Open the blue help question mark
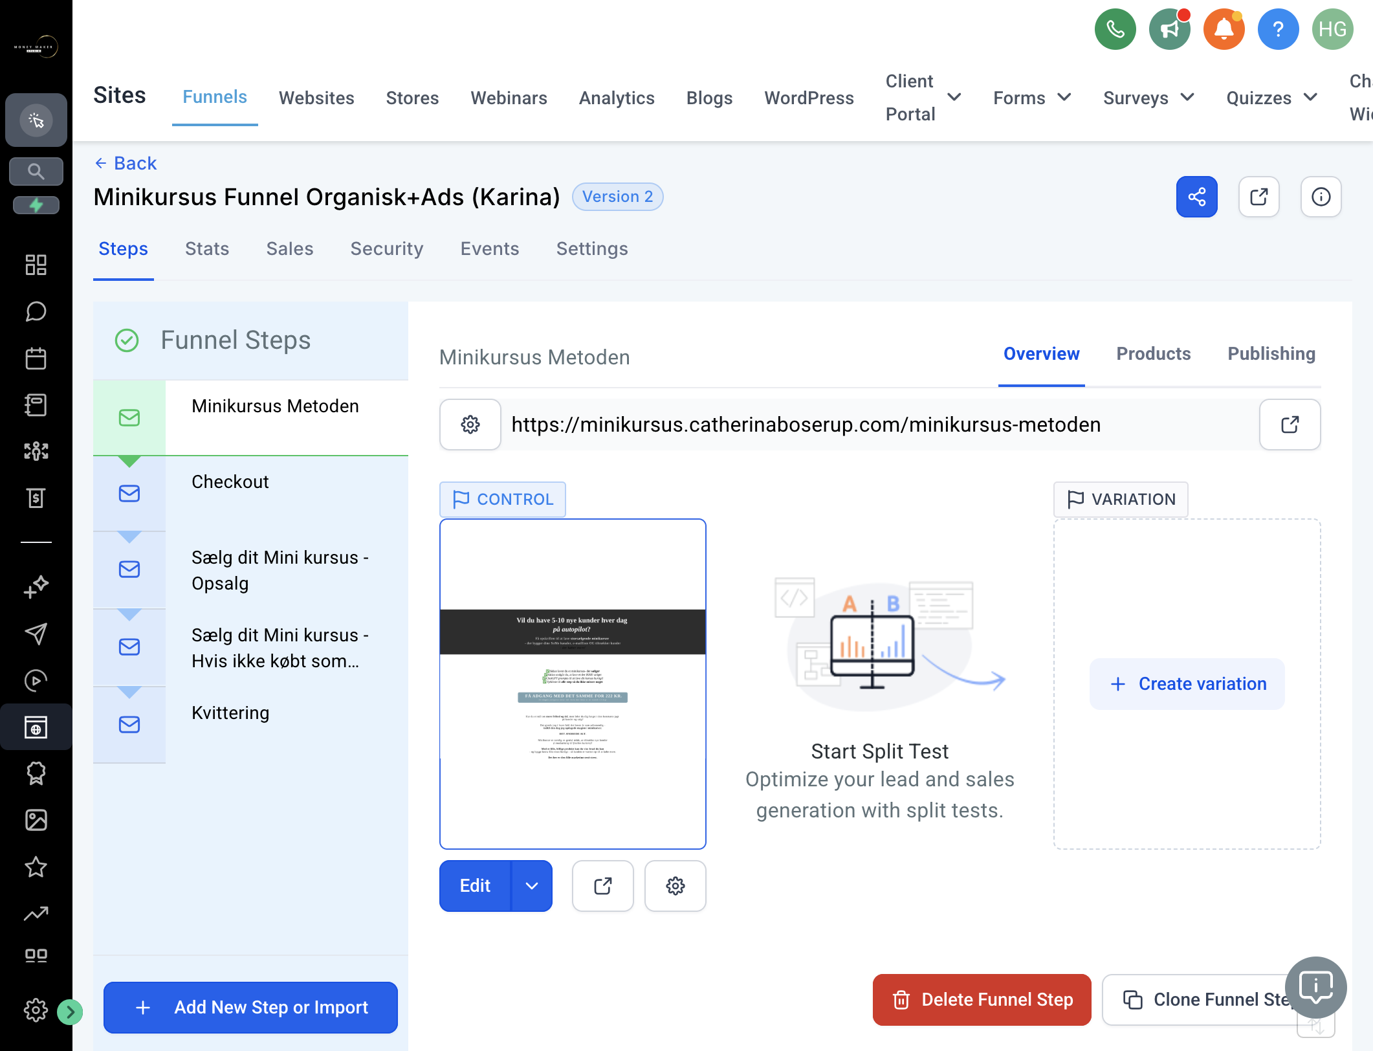1373x1051 pixels. pyautogui.click(x=1278, y=29)
